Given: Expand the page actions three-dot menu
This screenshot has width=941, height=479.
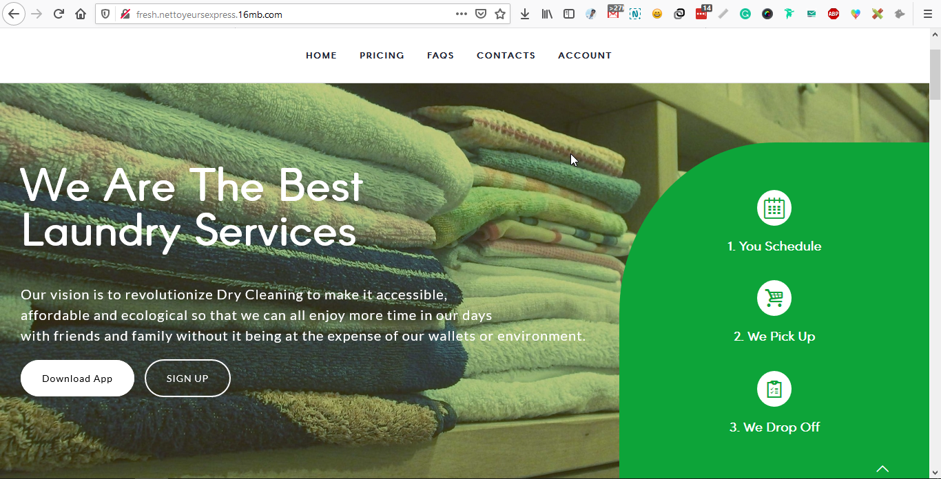Looking at the screenshot, I should (x=461, y=14).
